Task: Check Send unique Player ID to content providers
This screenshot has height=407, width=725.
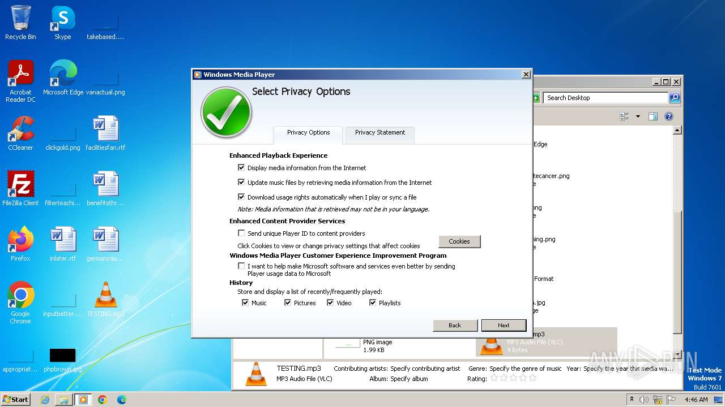Action: [241, 233]
